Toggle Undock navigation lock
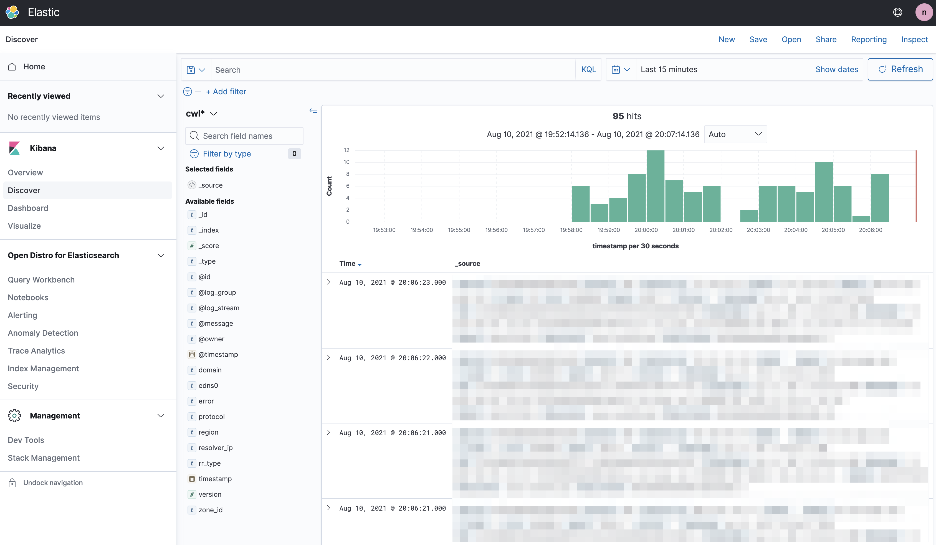The height and width of the screenshot is (545, 936). click(12, 483)
